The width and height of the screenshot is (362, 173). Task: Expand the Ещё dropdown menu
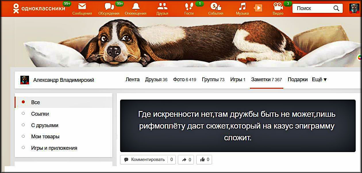pyautogui.click(x=319, y=80)
